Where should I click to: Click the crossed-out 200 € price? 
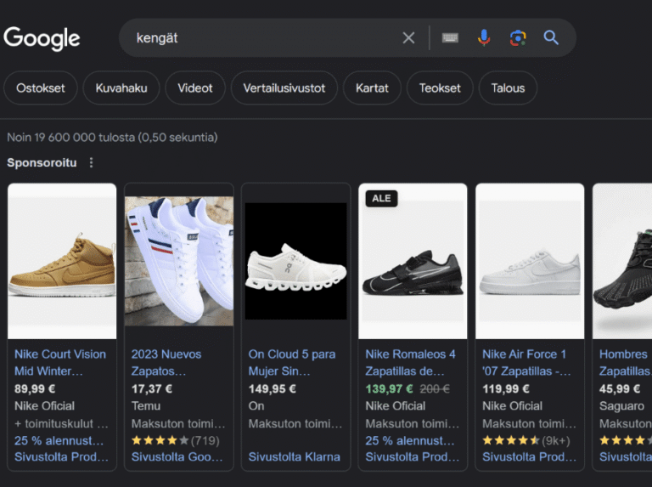pyautogui.click(x=435, y=388)
